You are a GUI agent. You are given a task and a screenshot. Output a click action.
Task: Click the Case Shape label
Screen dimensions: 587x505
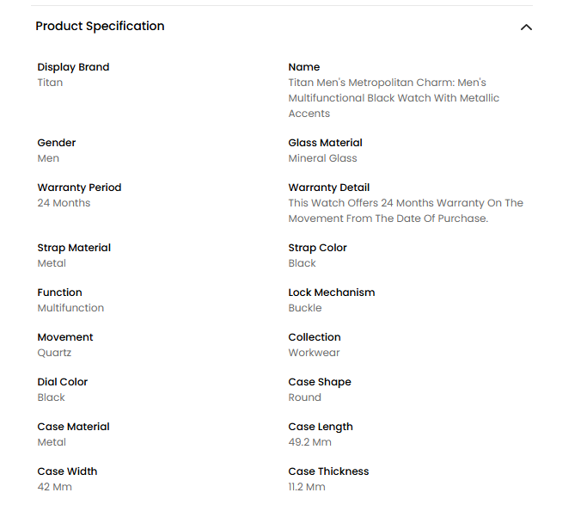pos(320,382)
